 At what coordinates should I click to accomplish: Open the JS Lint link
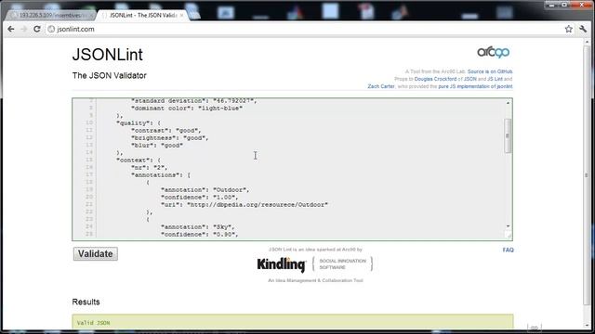pyautogui.click(x=495, y=79)
